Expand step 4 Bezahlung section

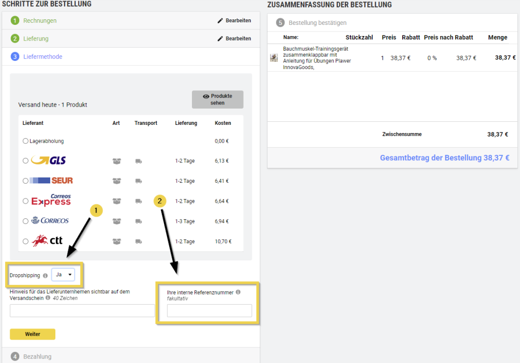tap(37, 356)
